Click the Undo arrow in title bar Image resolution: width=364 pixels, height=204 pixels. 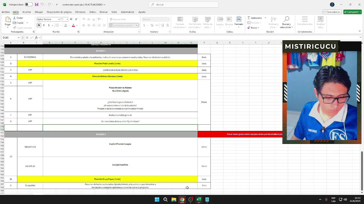click(x=42, y=5)
